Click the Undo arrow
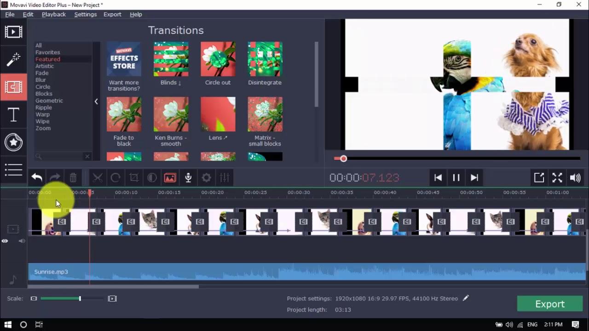589x331 pixels. (x=37, y=177)
